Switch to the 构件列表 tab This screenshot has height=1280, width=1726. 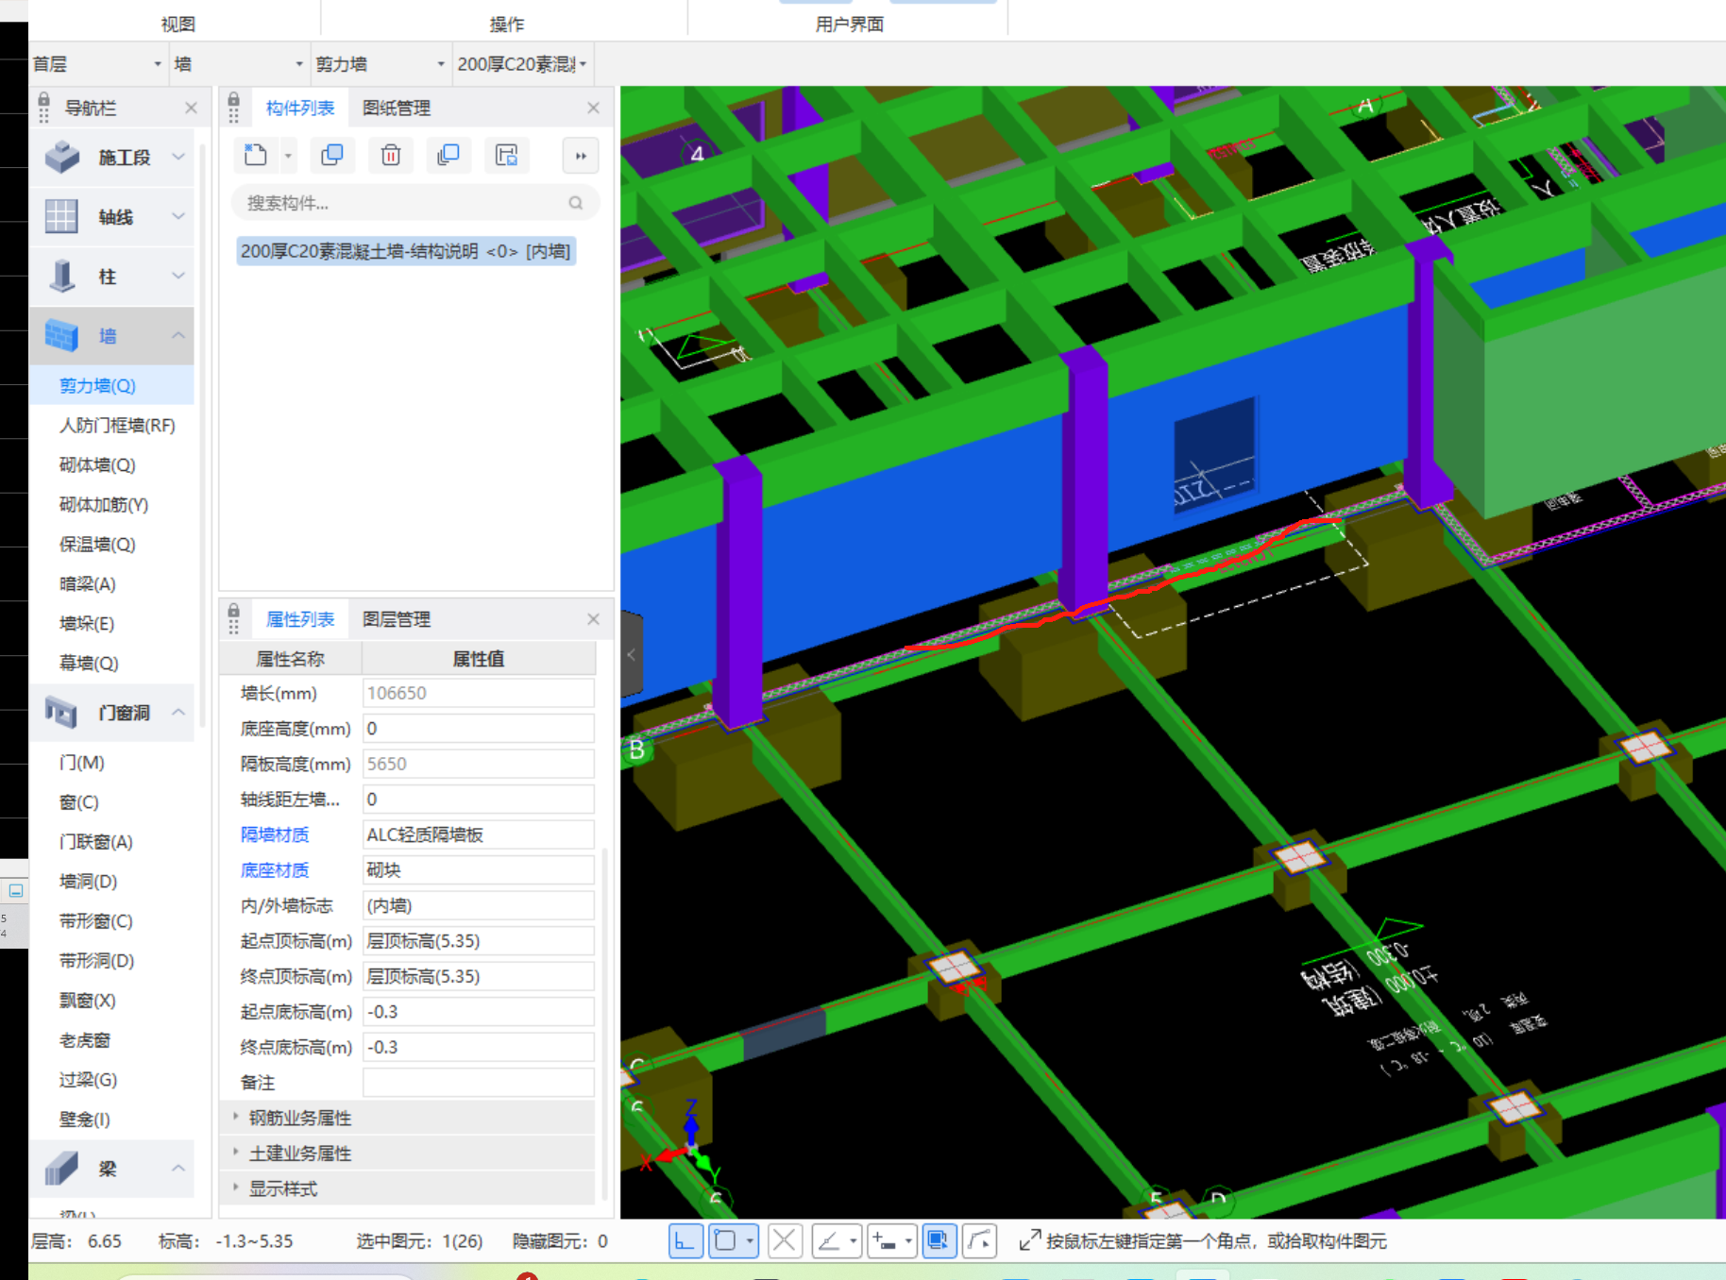tap(300, 108)
